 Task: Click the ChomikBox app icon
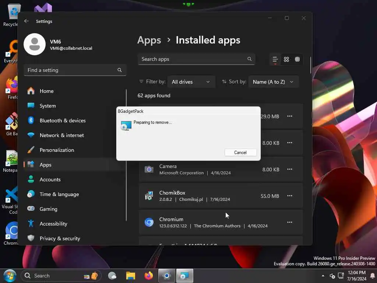point(149,196)
